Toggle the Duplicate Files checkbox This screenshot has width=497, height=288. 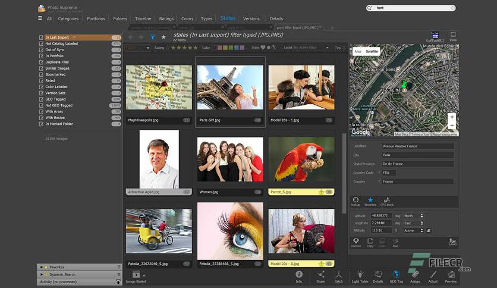(41, 62)
